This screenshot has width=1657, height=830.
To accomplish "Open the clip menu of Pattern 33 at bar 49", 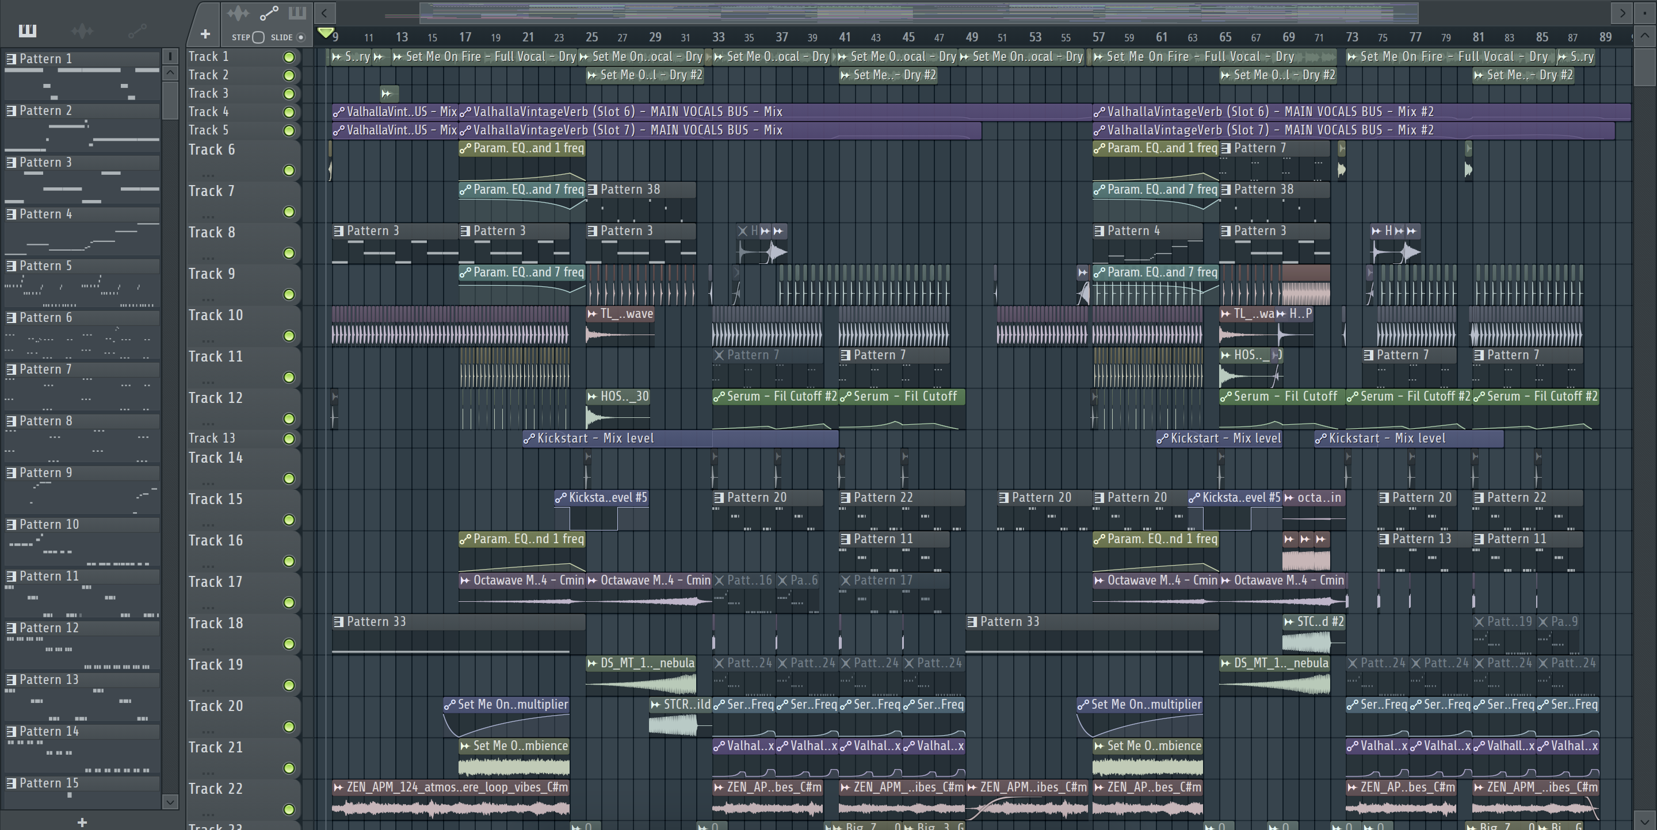I will coord(972,621).
